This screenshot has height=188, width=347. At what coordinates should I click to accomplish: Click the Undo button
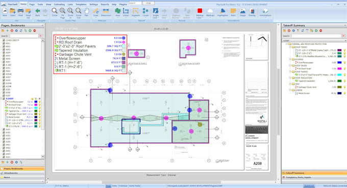tap(148, 3)
